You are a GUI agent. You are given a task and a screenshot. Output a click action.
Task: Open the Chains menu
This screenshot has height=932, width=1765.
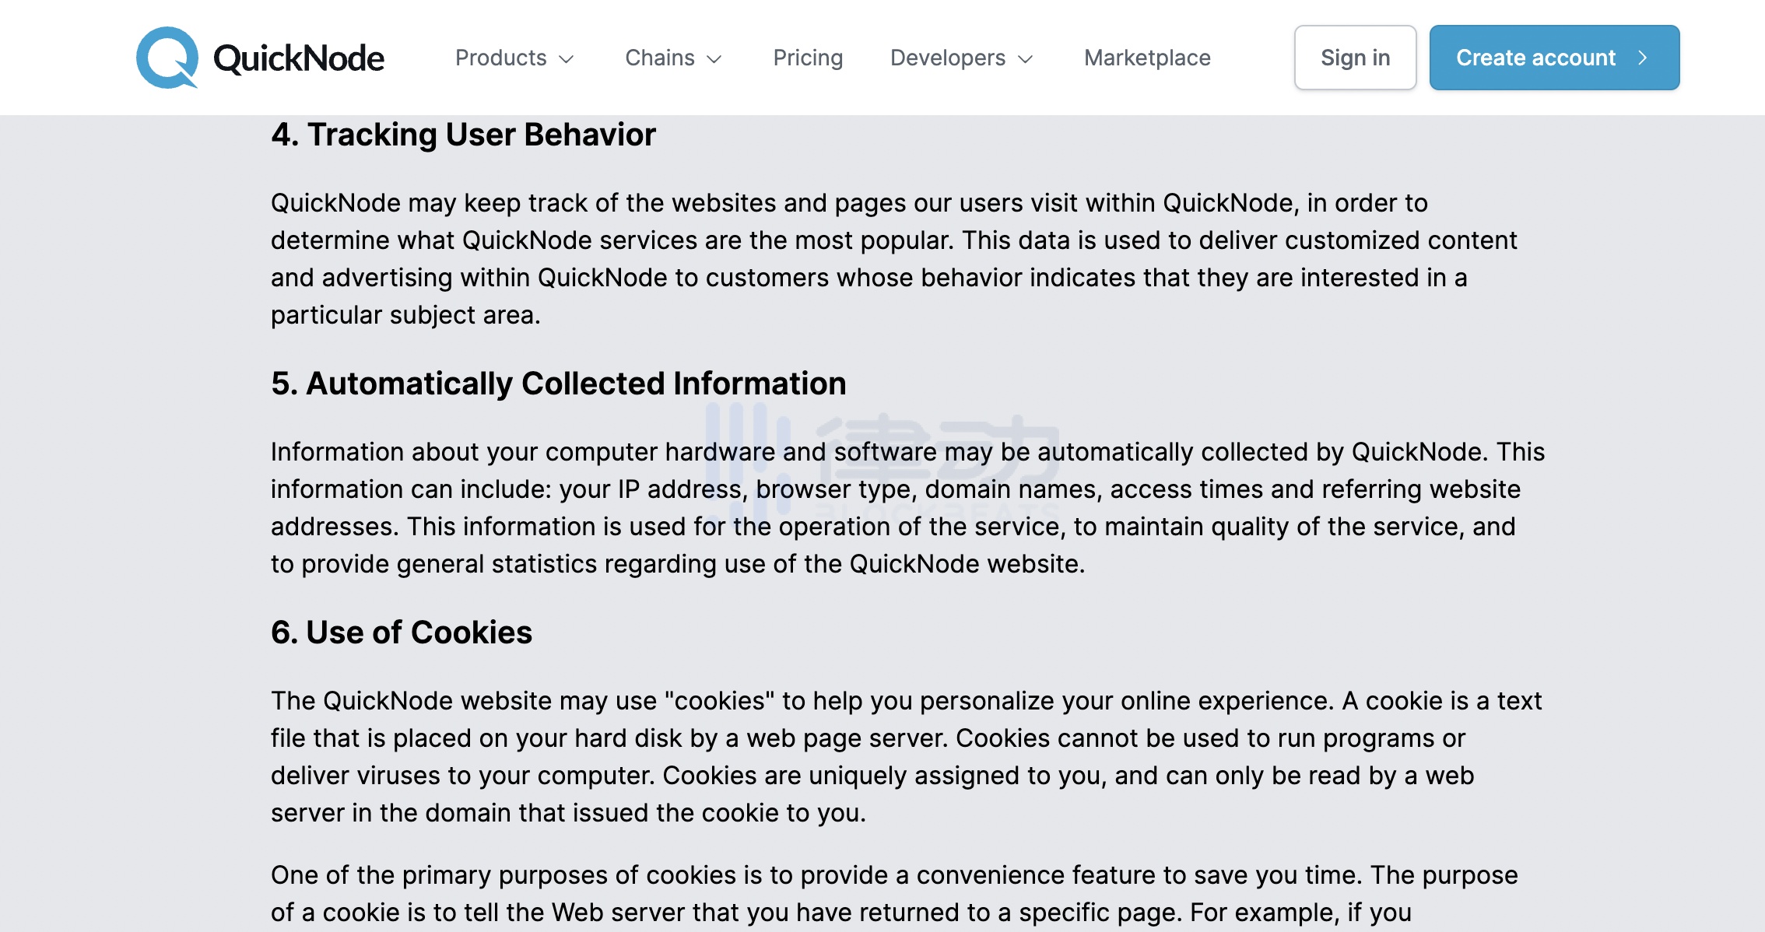(x=660, y=58)
